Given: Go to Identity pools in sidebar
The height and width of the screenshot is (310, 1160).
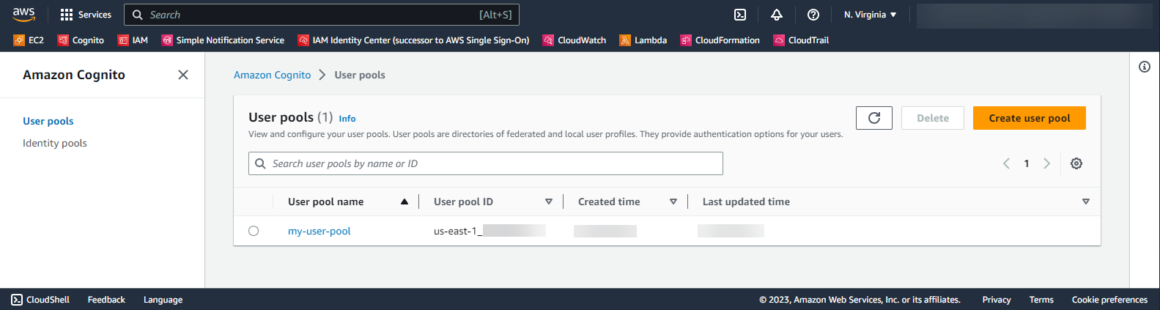Looking at the screenshot, I should click(55, 143).
